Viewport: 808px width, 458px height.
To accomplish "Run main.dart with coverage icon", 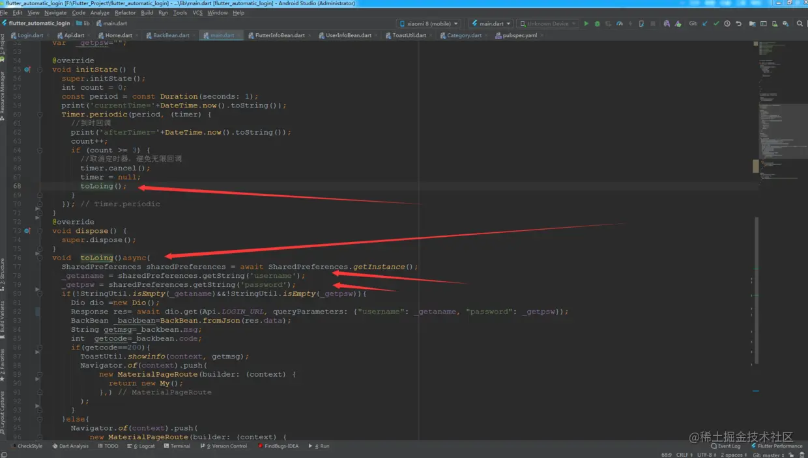I will click(608, 23).
